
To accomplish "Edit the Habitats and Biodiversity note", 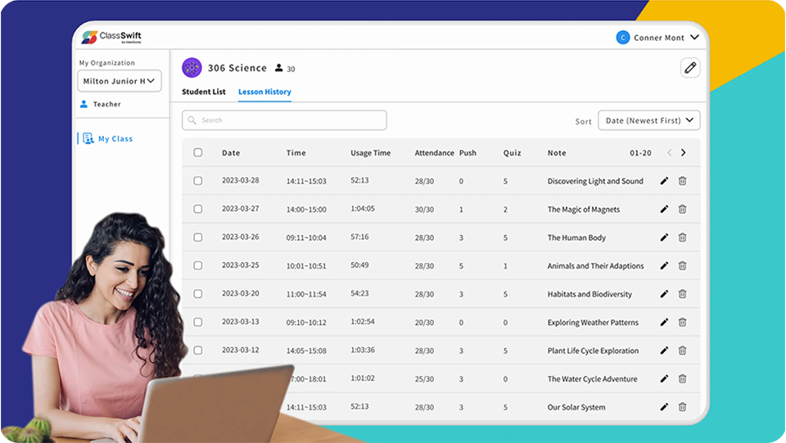I will pyautogui.click(x=664, y=294).
